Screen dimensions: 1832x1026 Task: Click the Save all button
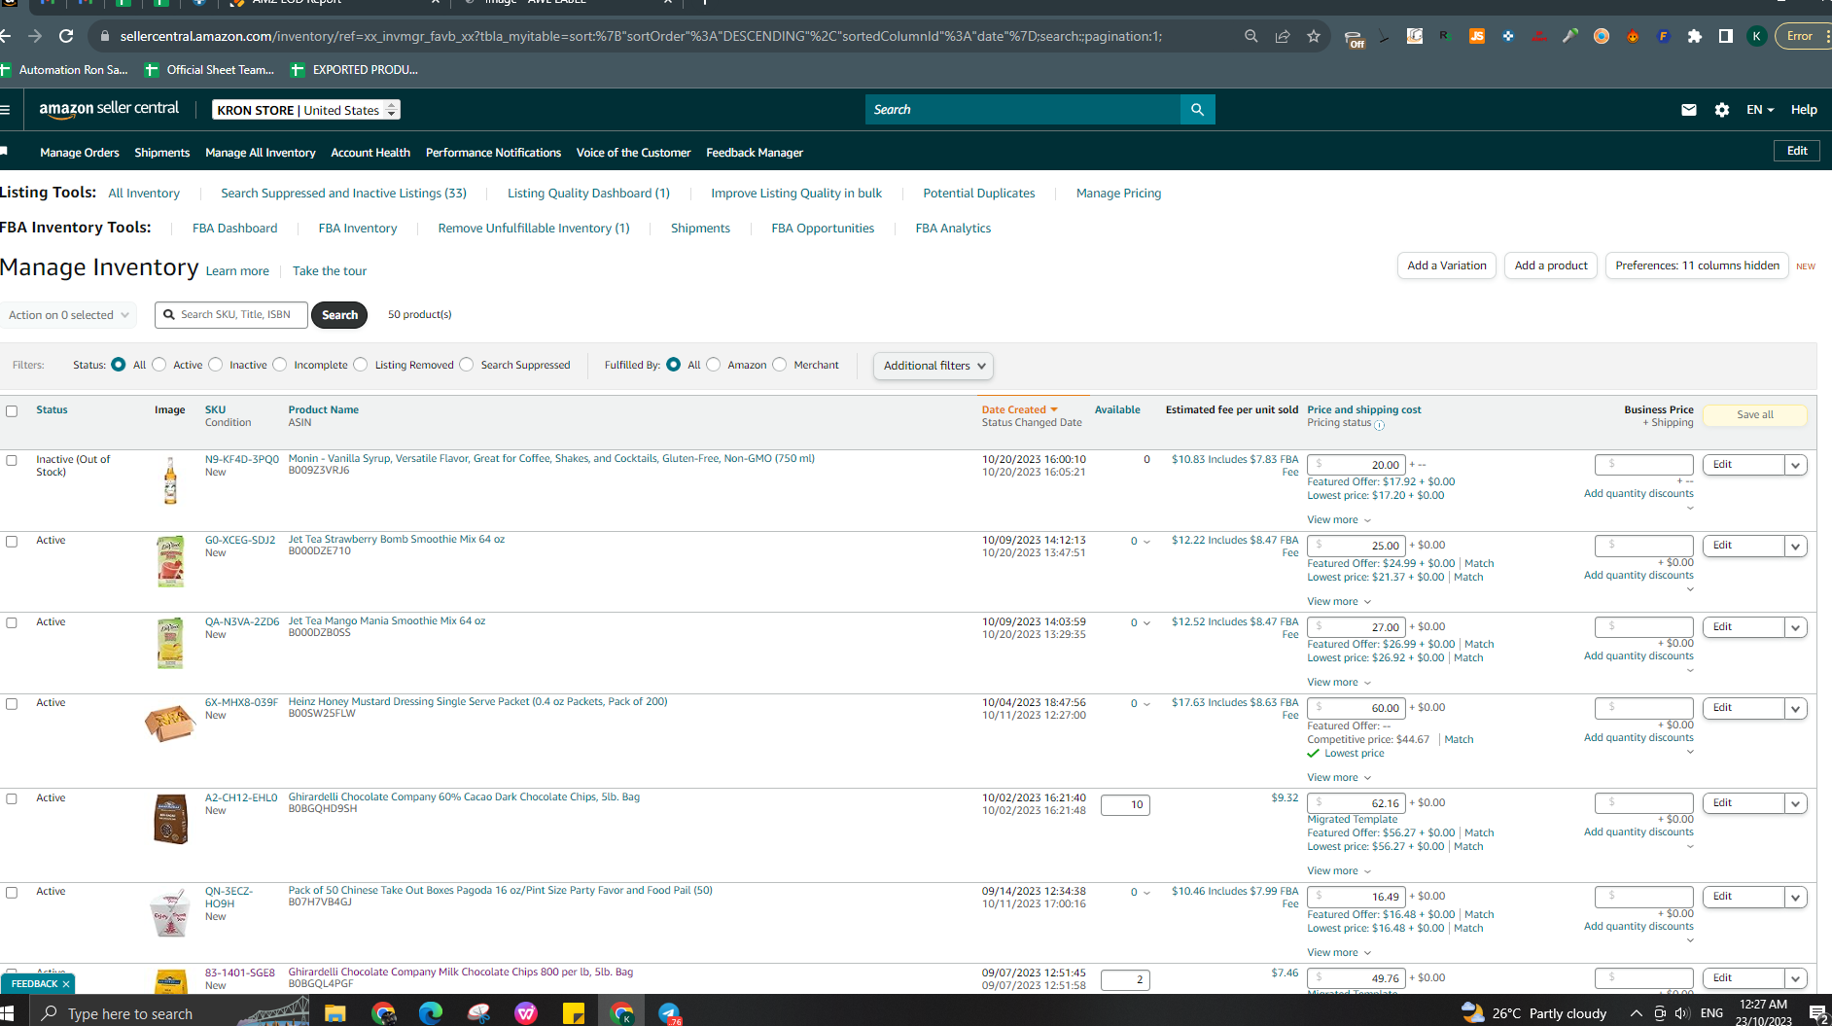1755,414
